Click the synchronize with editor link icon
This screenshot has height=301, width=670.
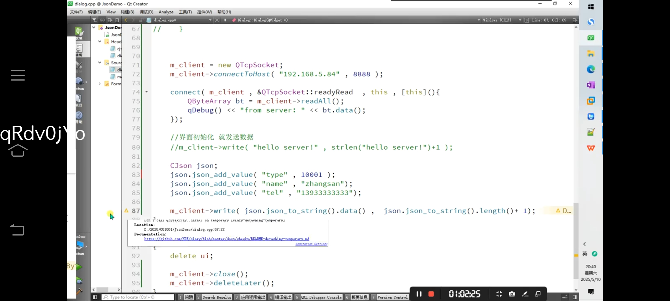pyautogui.click(x=102, y=20)
